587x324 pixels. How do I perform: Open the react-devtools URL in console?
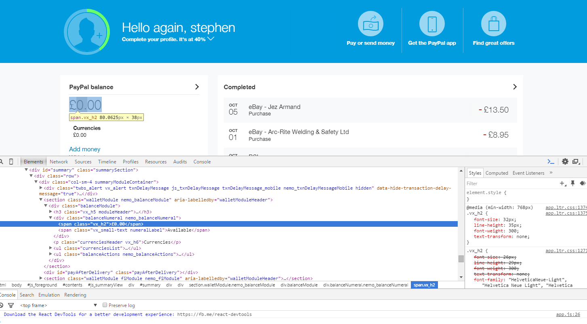215,314
